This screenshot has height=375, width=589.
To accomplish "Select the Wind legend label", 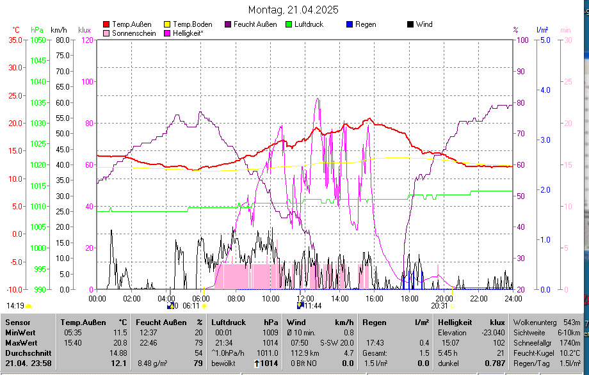I will pyautogui.click(x=424, y=24).
